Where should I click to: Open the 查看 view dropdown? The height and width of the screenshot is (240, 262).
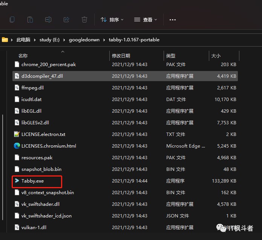pos(146,20)
